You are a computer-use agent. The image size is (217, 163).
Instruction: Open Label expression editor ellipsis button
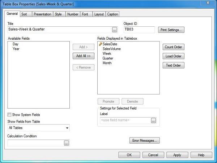point(153,120)
